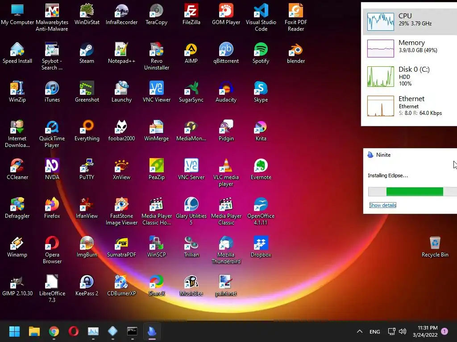
Task: Open FileZilla desktop shortcut
Action: pos(191,15)
